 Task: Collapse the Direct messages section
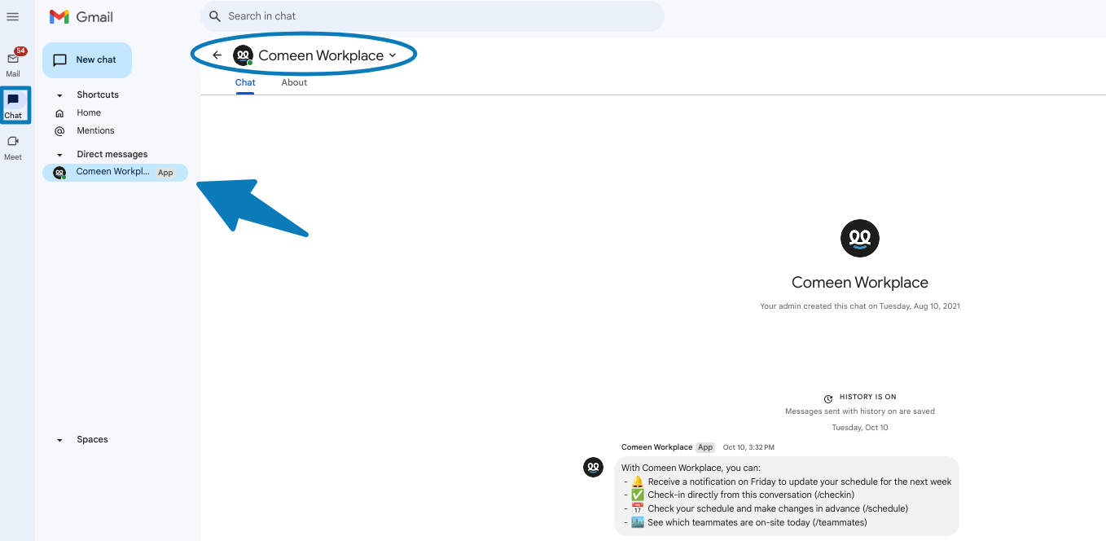(x=59, y=155)
